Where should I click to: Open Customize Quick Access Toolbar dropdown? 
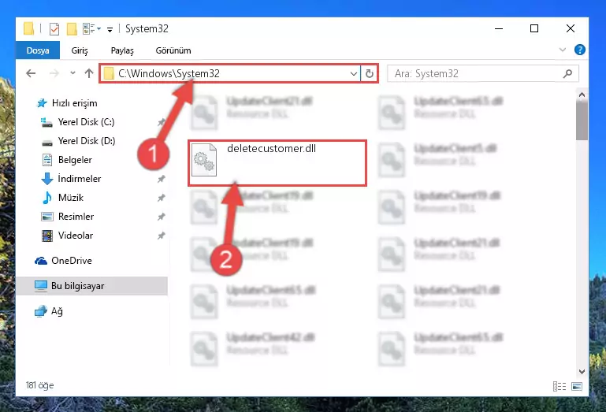tap(110, 29)
